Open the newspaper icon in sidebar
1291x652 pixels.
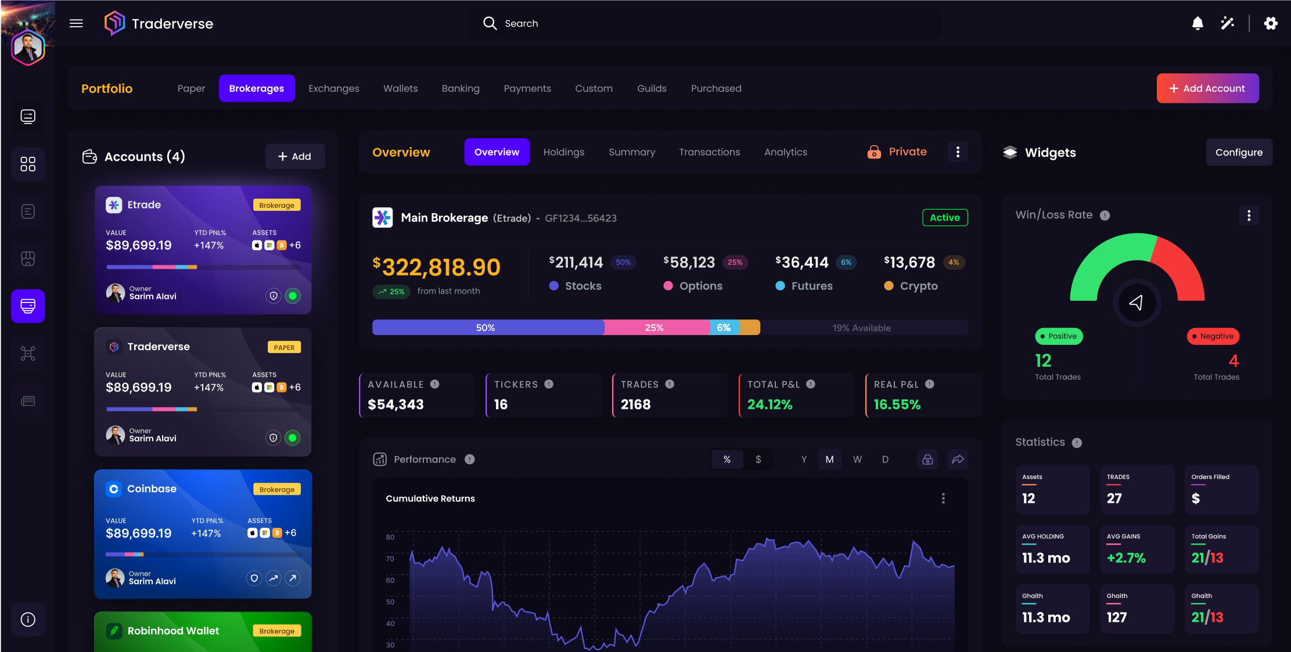(x=27, y=401)
